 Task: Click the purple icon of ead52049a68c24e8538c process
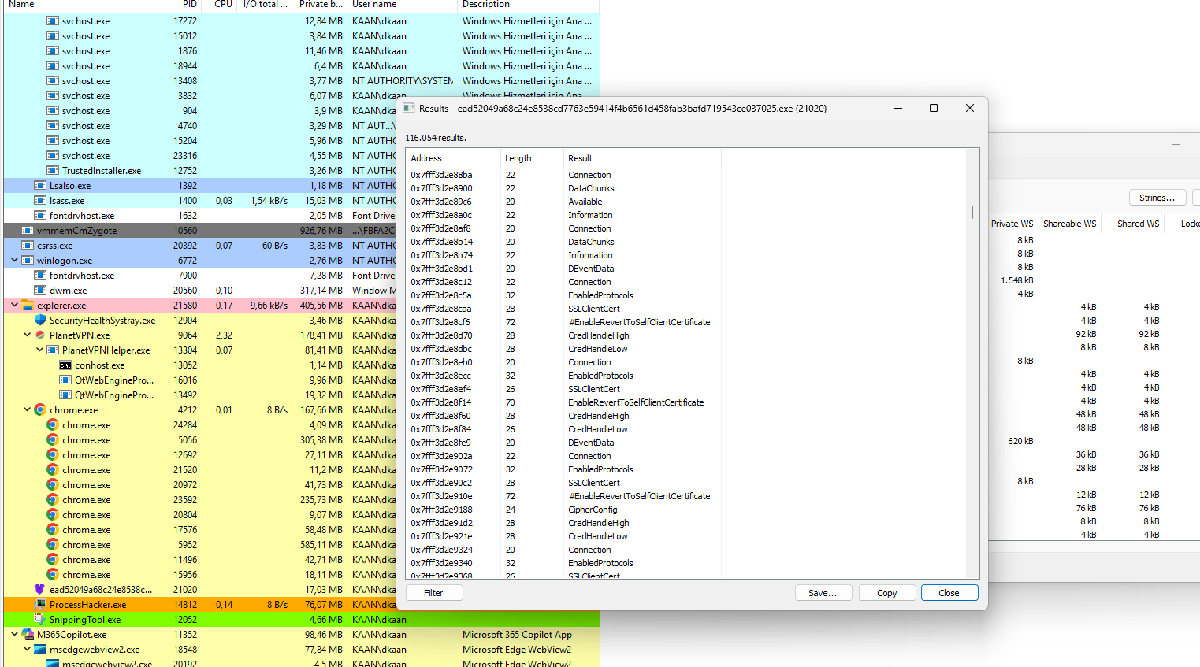(40, 590)
